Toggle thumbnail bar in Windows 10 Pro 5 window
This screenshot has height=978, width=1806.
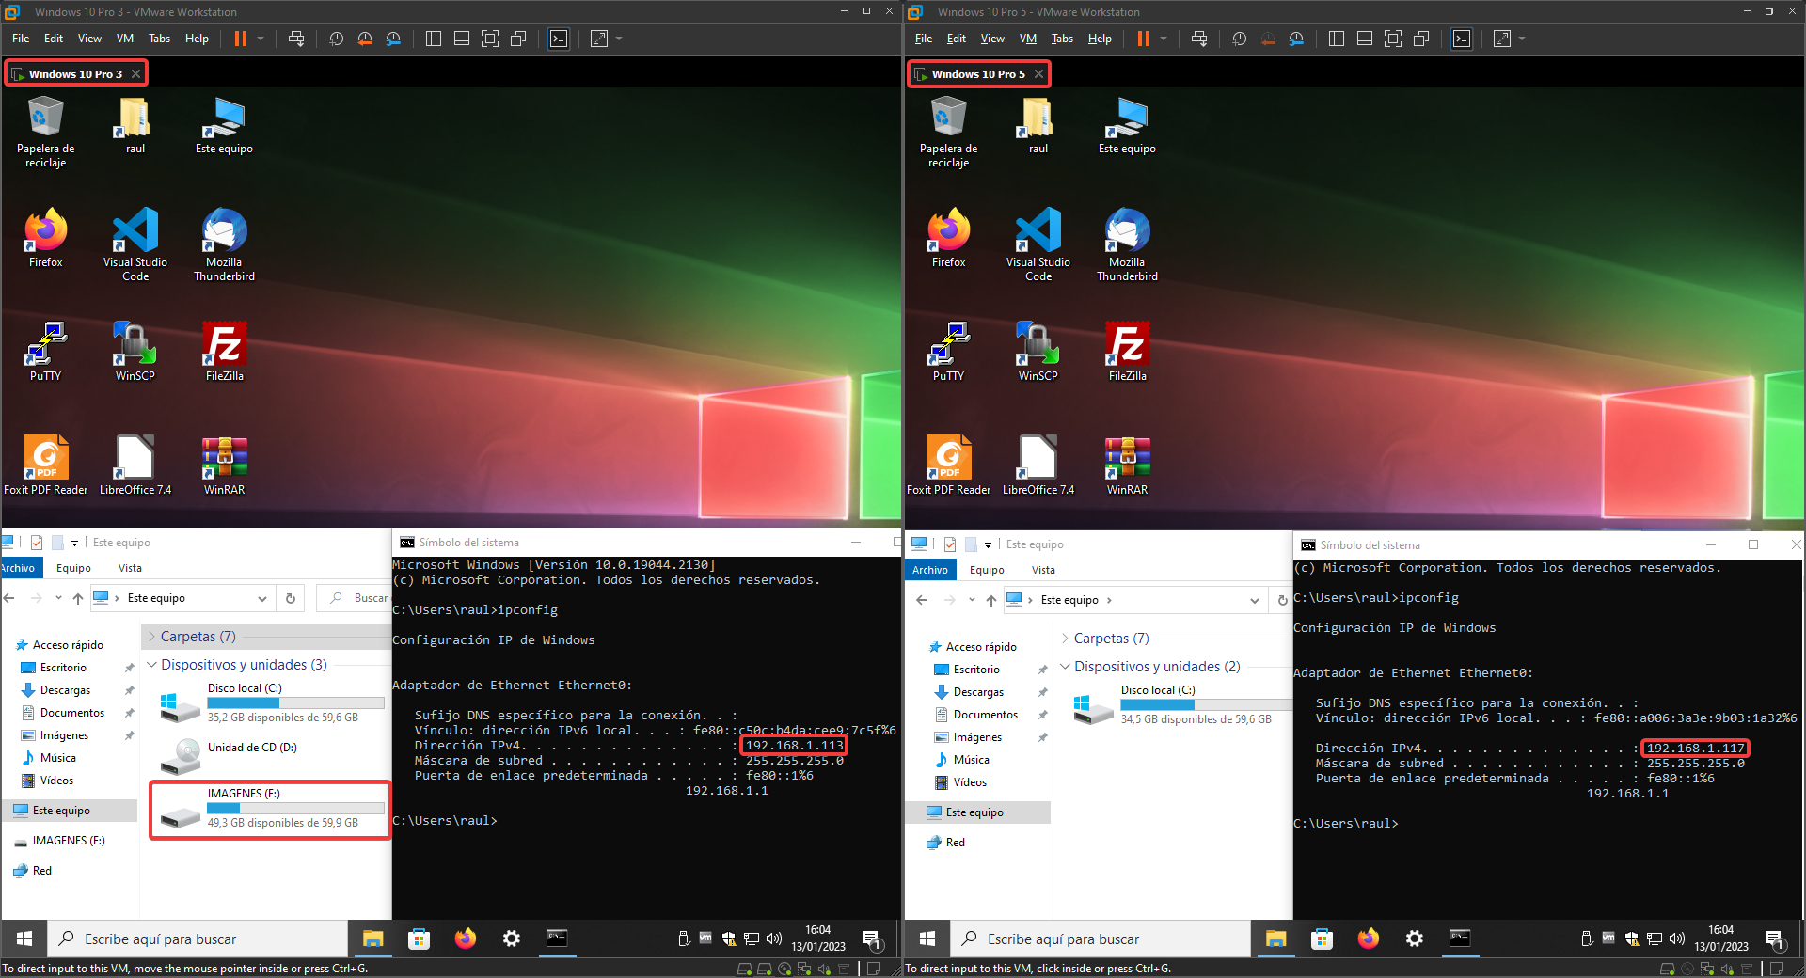point(1365,39)
